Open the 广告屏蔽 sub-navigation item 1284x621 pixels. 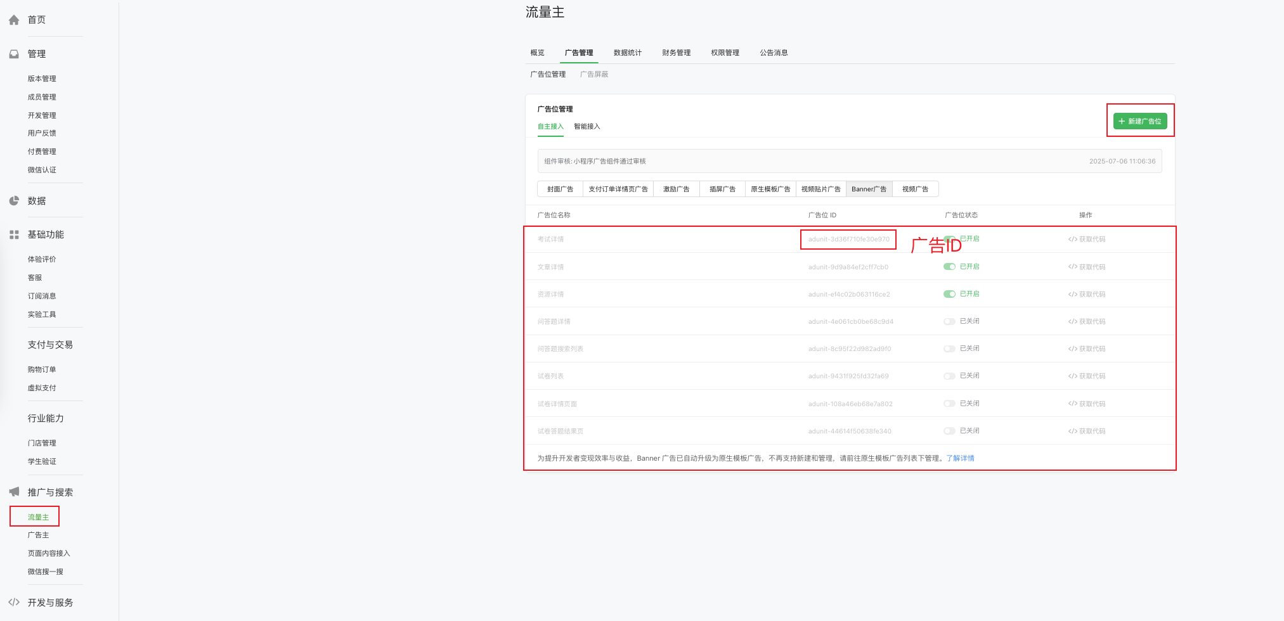[593, 75]
